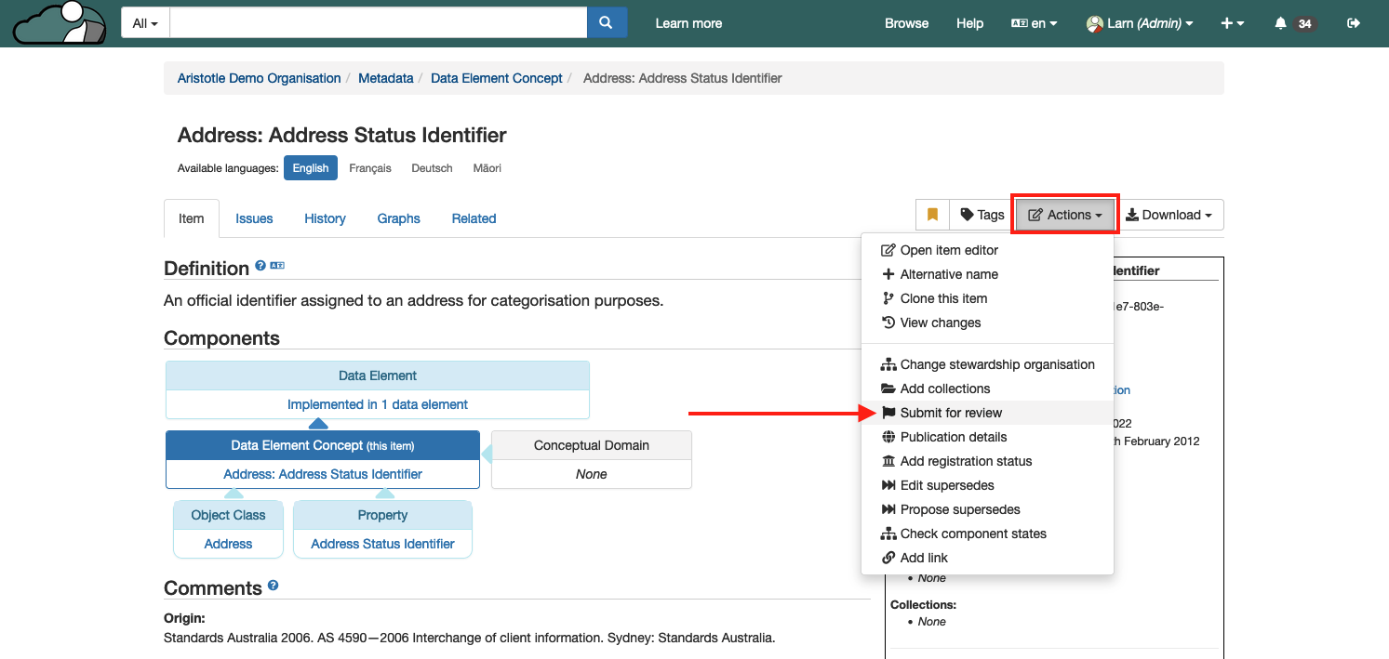The height and width of the screenshot is (659, 1389).
Task: Switch language to Māori
Action: pyautogui.click(x=487, y=168)
